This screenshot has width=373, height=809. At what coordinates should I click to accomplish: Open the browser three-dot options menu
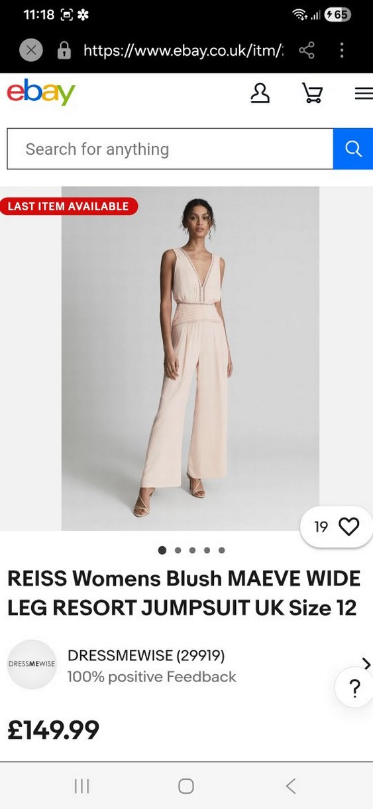[x=342, y=50]
